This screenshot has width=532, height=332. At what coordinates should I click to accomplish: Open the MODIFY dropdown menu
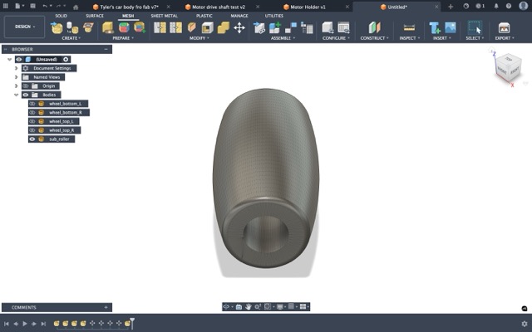[199, 38]
